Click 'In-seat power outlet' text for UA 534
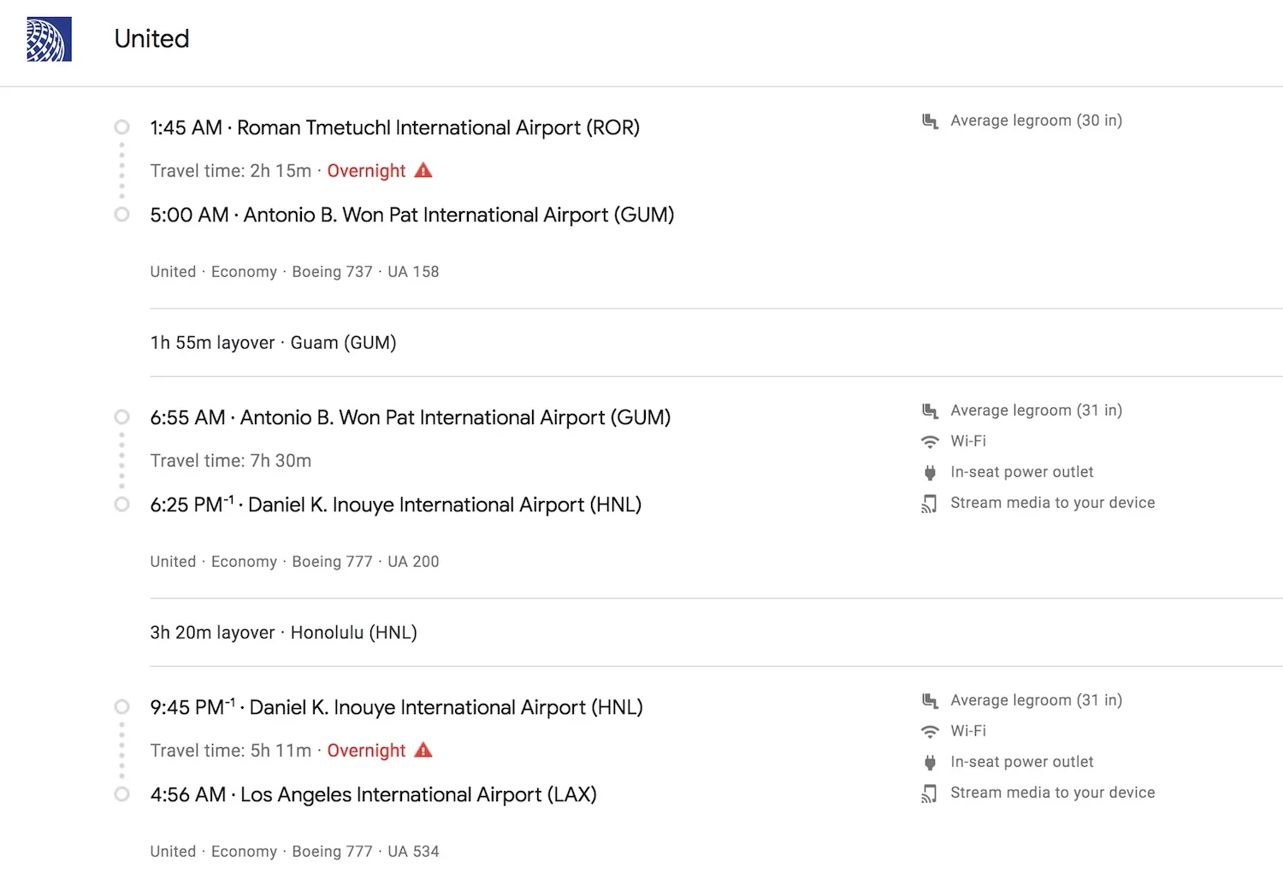The height and width of the screenshot is (885, 1283). 1022,762
